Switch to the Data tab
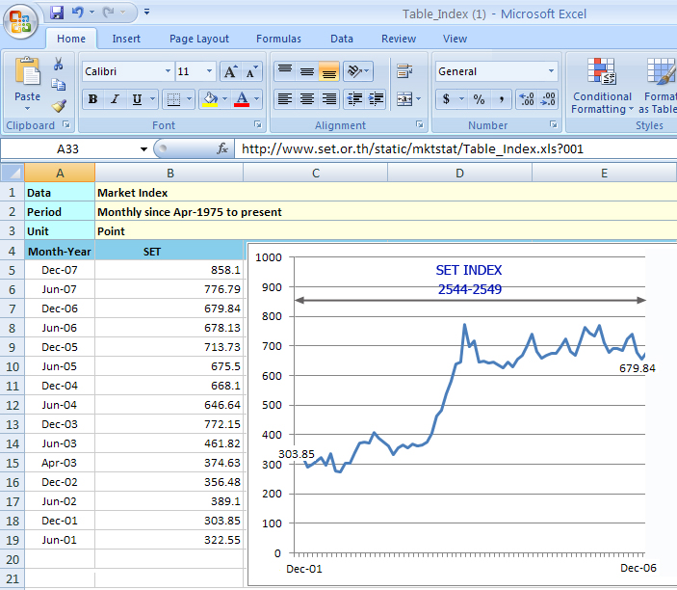 (342, 39)
